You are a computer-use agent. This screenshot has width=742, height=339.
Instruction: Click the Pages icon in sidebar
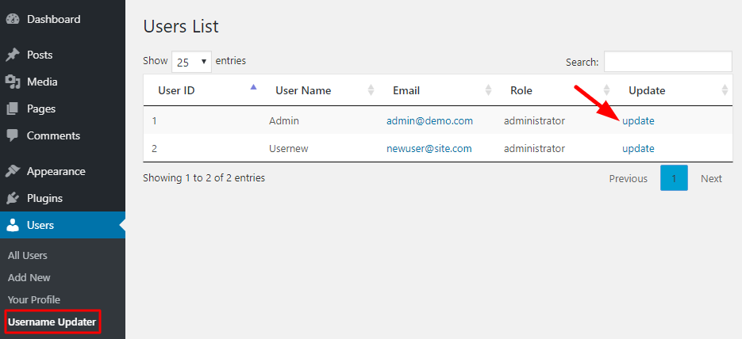13,109
